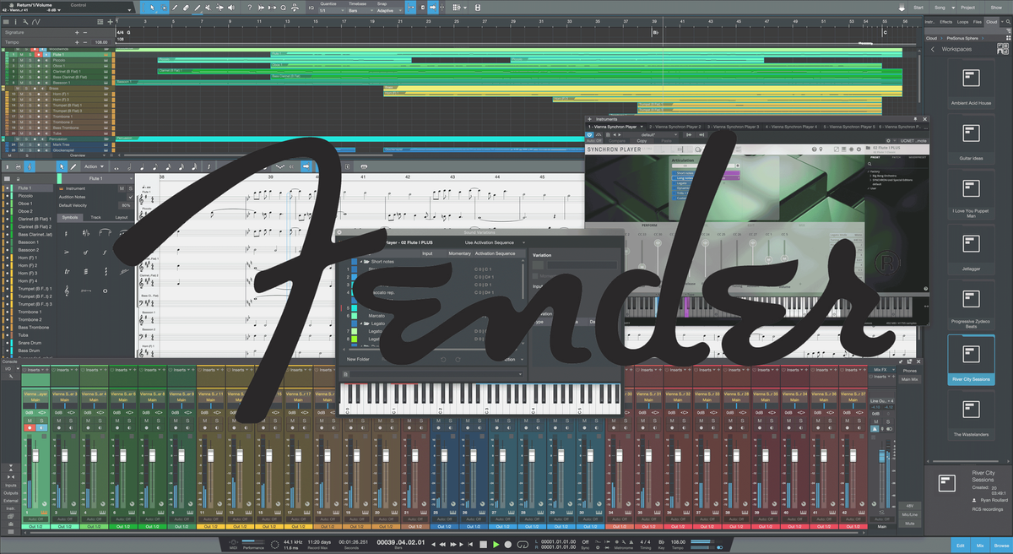The image size is (1013, 554).
Task: Add a signature with the plus button
Action: [77, 33]
